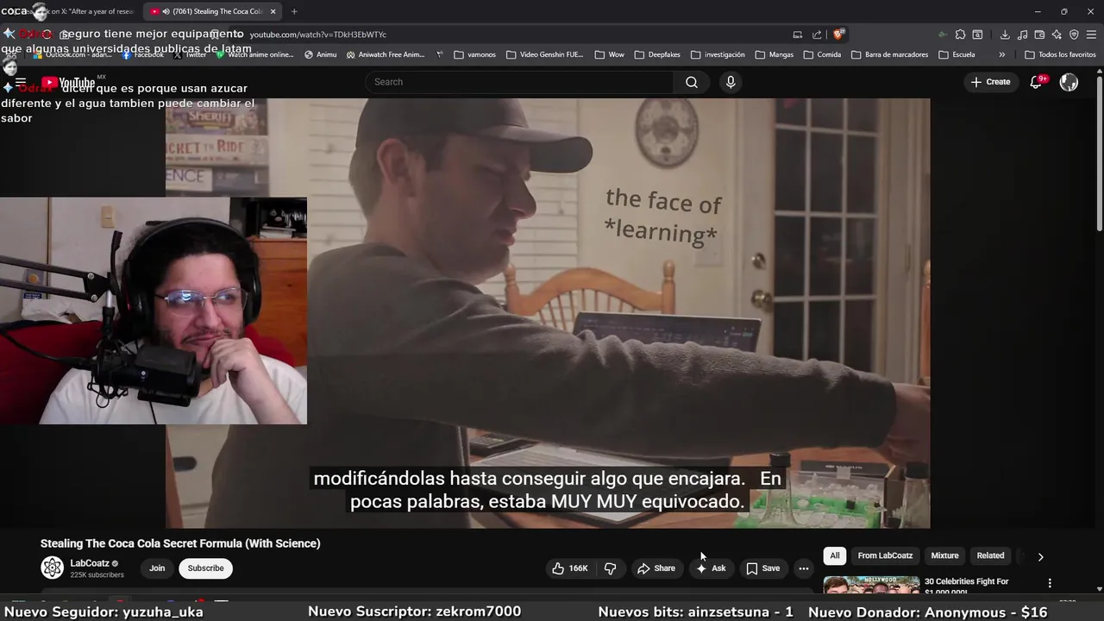Subscribe to LabCoatz channel
The width and height of the screenshot is (1104, 621).
(205, 568)
